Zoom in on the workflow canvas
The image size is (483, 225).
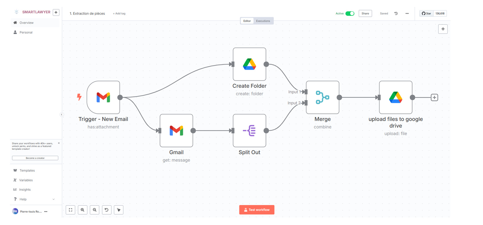(x=82, y=210)
